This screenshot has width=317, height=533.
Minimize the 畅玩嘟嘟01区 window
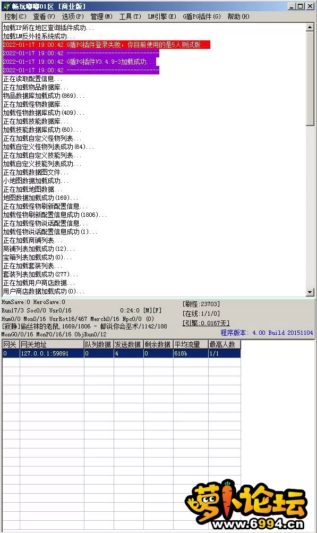(x=292, y=6)
